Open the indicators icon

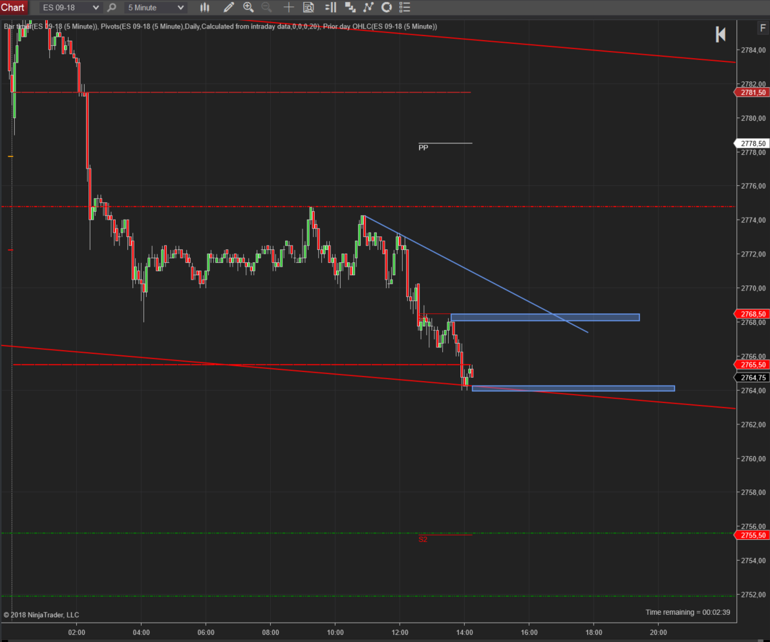[x=369, y=7]
